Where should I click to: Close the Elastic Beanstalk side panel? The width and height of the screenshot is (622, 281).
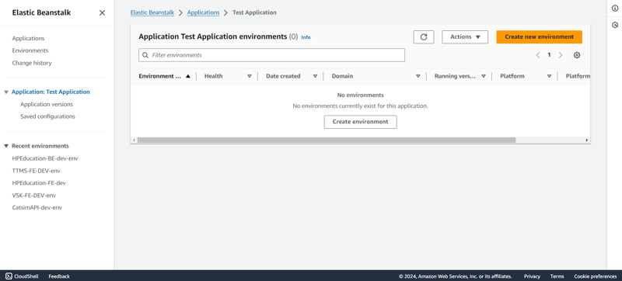pos(102,12)
